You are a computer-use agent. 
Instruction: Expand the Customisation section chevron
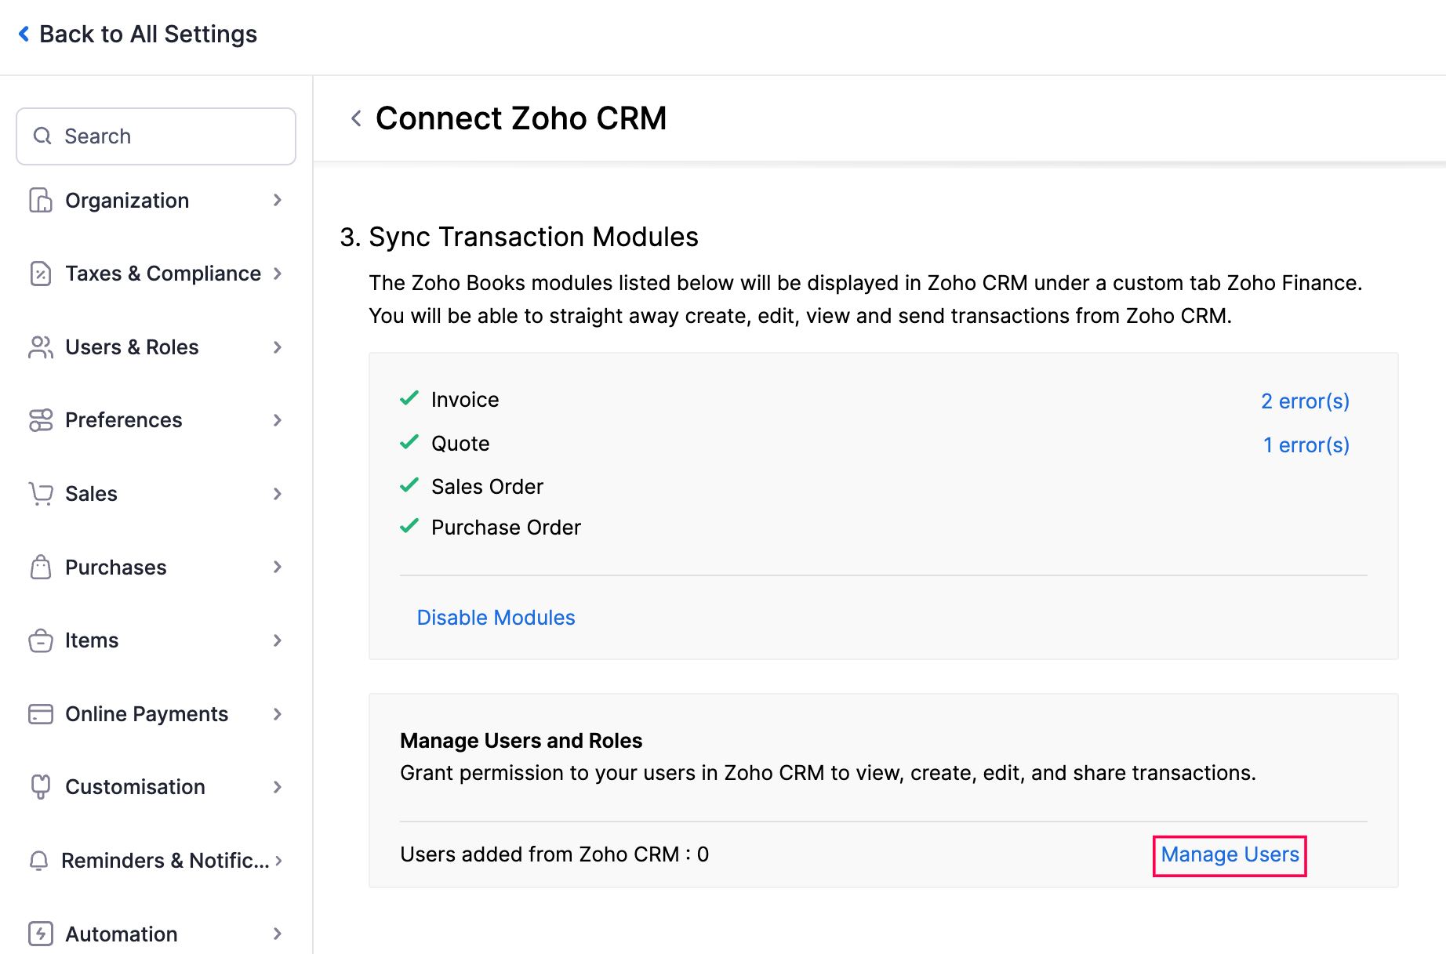point(278,787)
